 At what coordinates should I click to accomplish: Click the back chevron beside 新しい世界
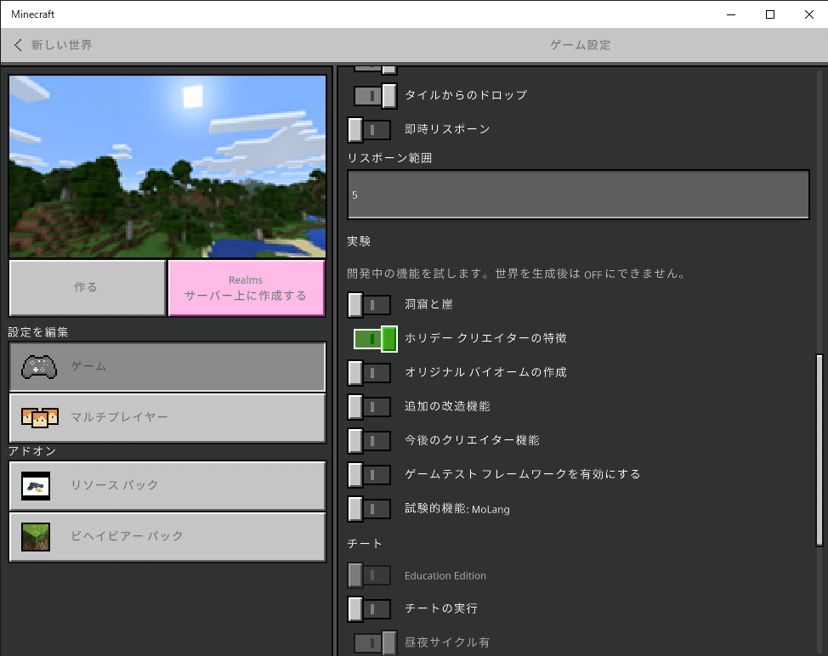click(17, 45)
